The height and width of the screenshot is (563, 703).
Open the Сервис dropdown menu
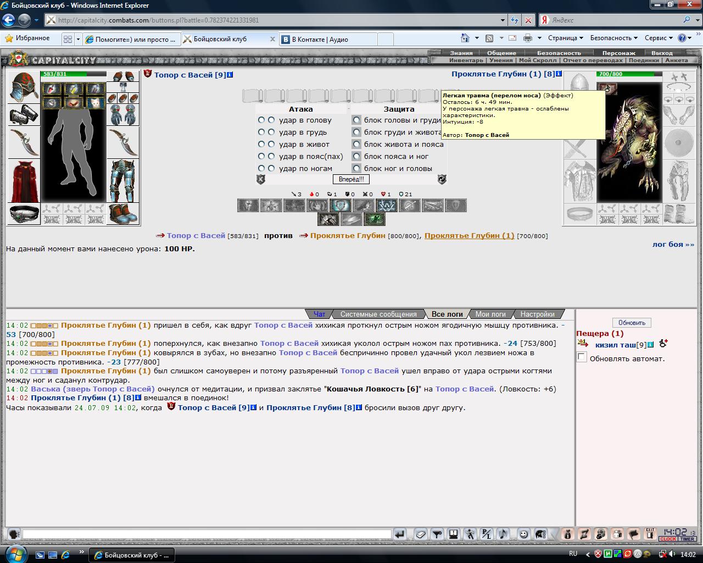(x=659, y=38)
